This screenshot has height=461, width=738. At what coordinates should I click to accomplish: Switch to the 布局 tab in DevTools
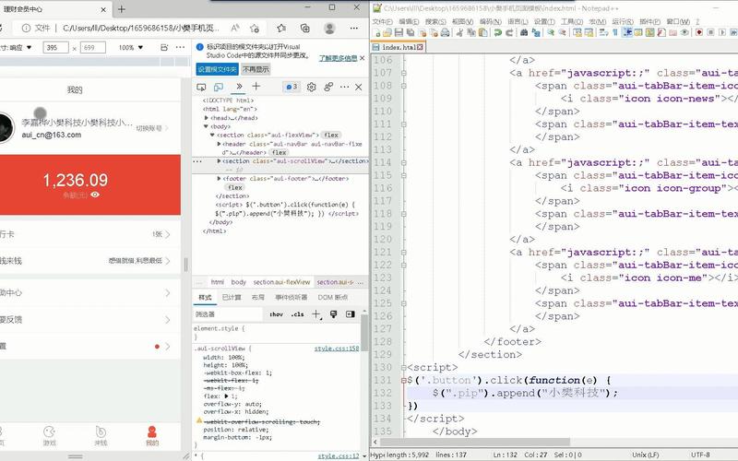[x=258, y=297]
